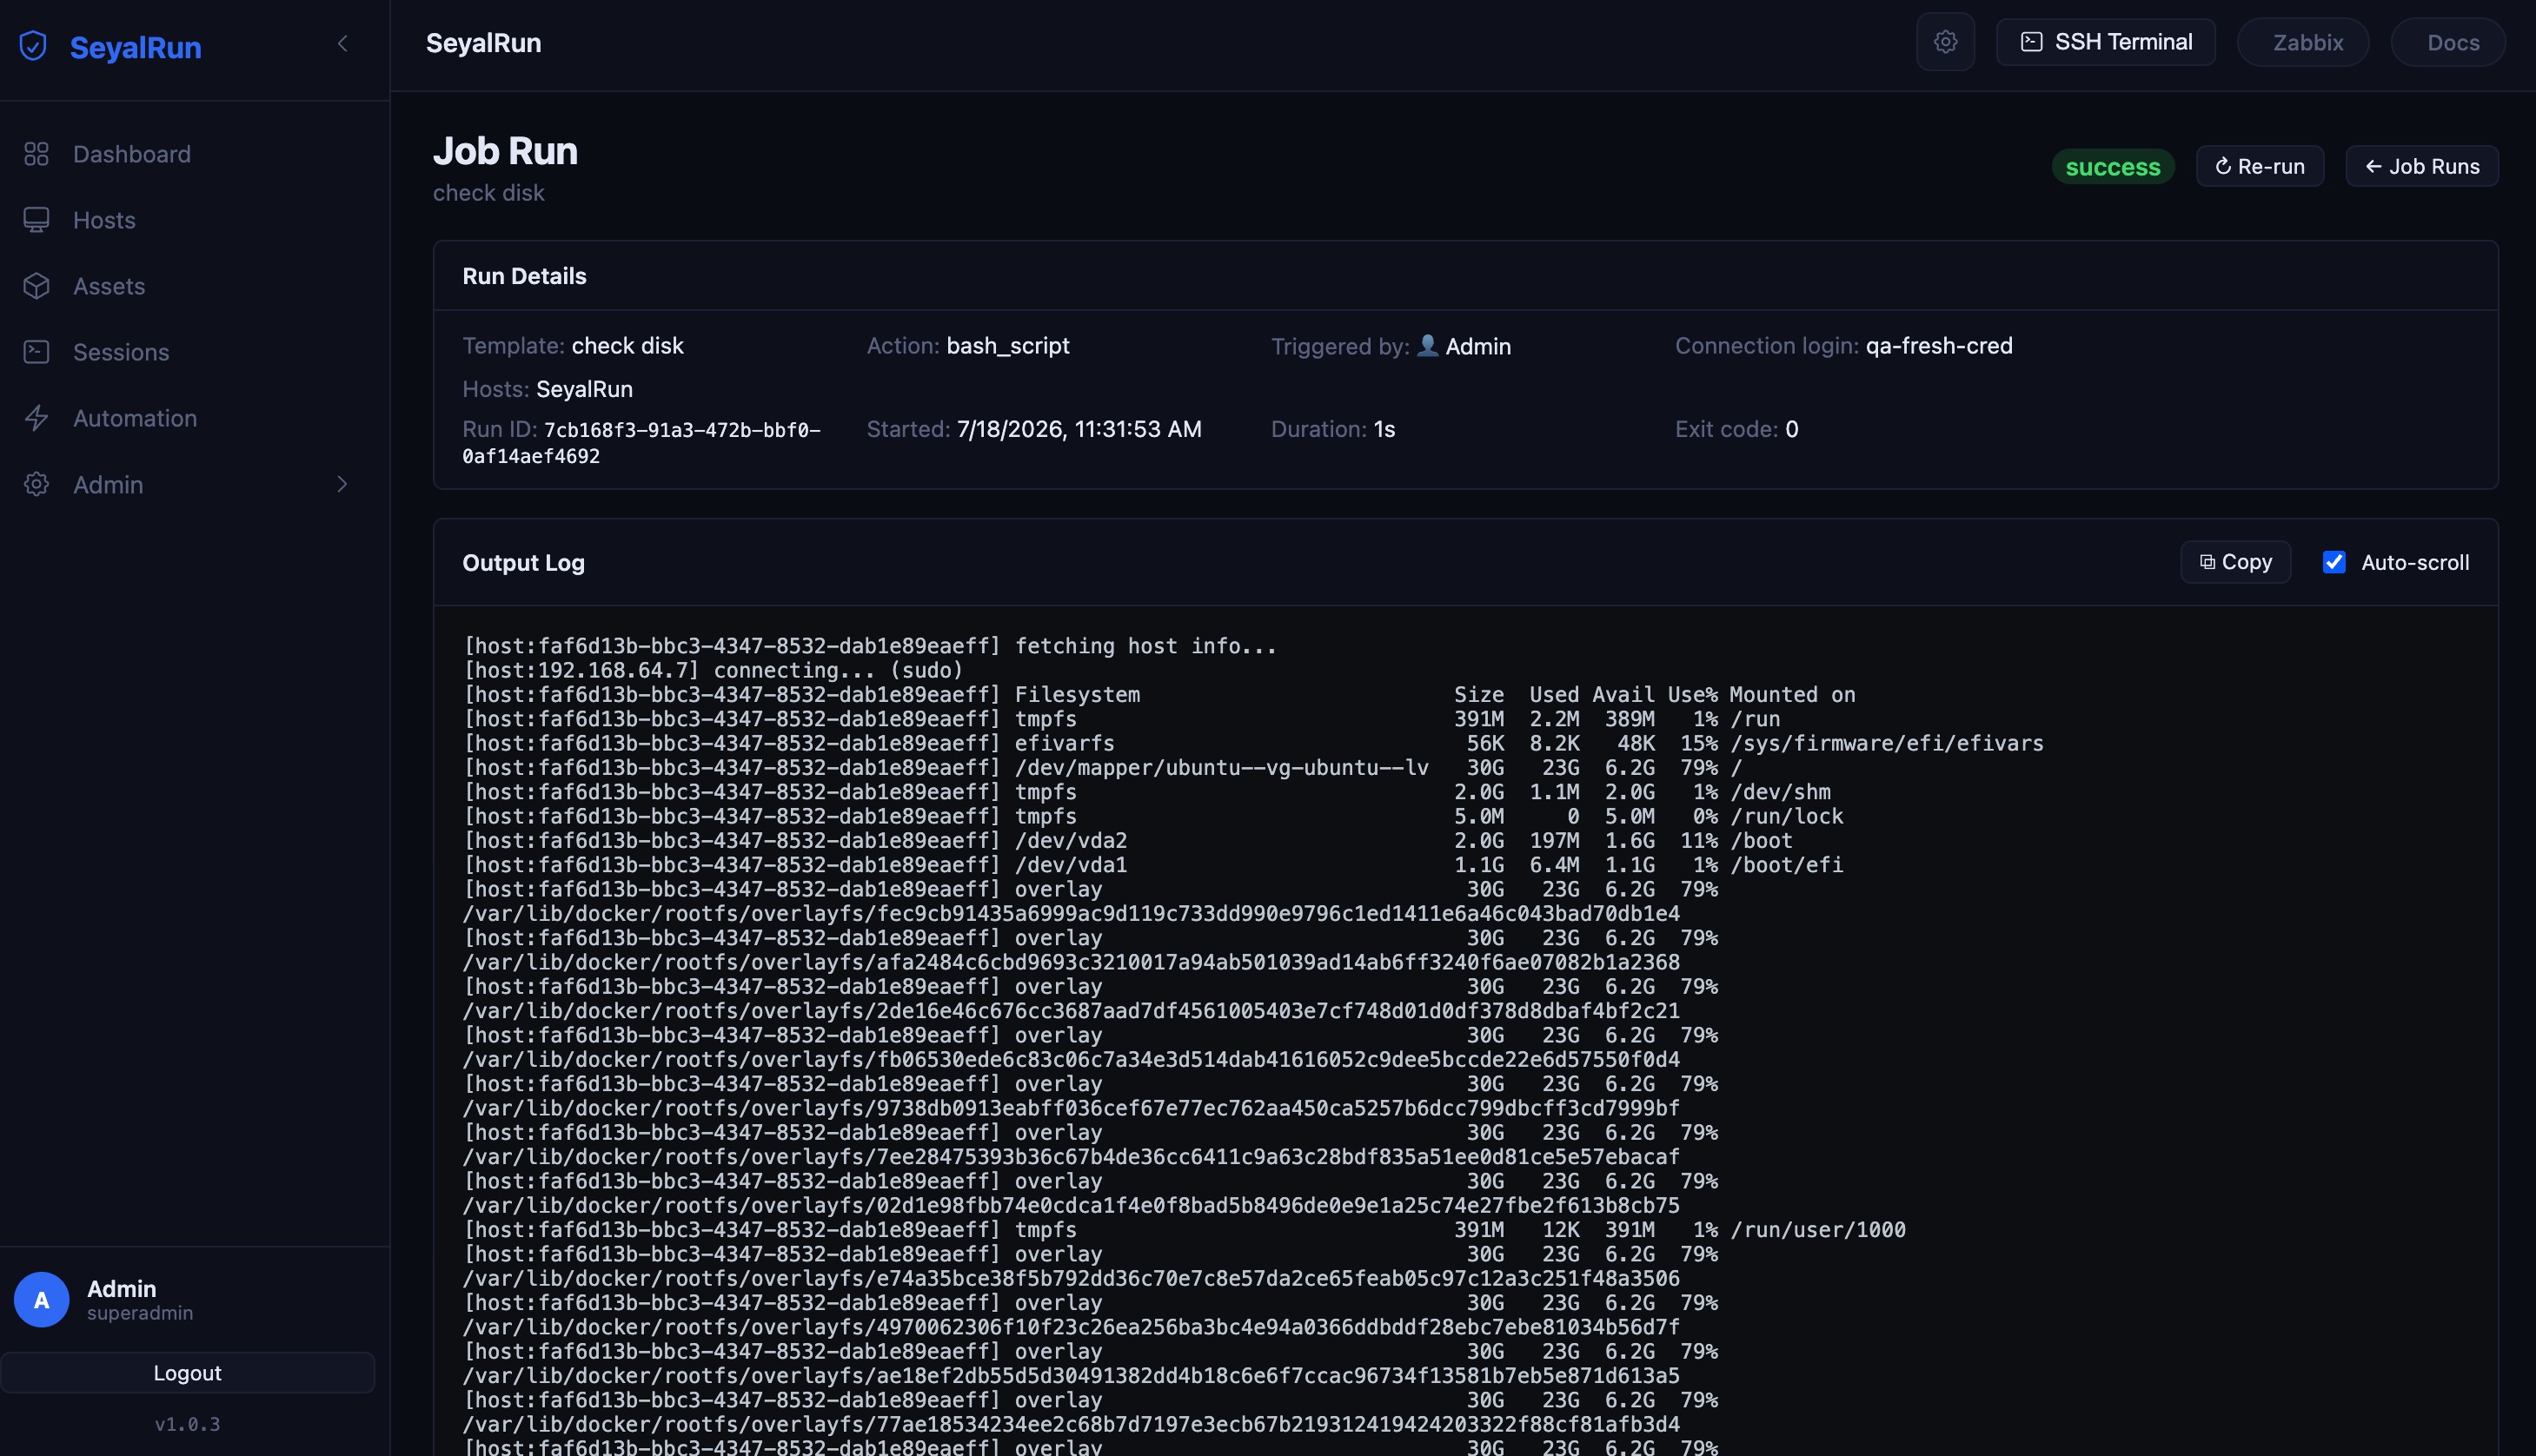This screenshot has width=2536, height=1456.
Task: Click the Run ID value
Action: point(641,443)
